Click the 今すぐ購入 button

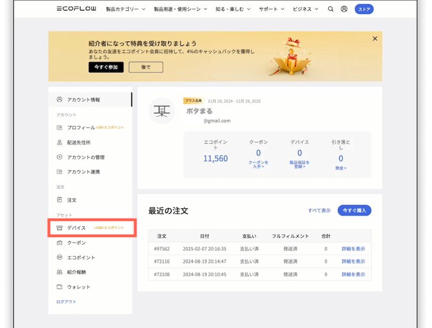point(354,211)
